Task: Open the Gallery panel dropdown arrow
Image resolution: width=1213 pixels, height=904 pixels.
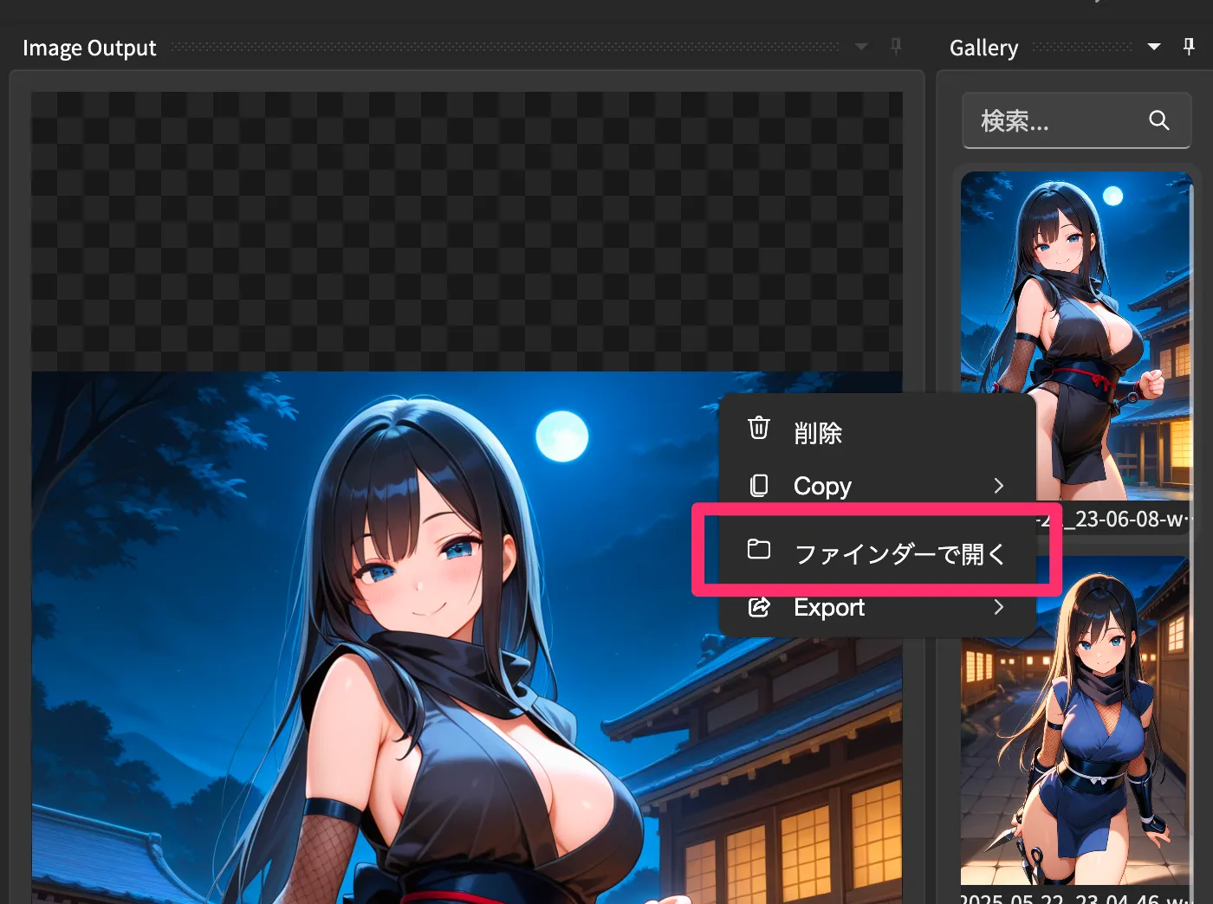Action: (1154, 47)
